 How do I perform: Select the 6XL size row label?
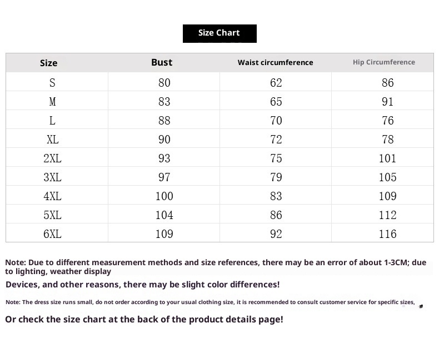coord(52,234)
